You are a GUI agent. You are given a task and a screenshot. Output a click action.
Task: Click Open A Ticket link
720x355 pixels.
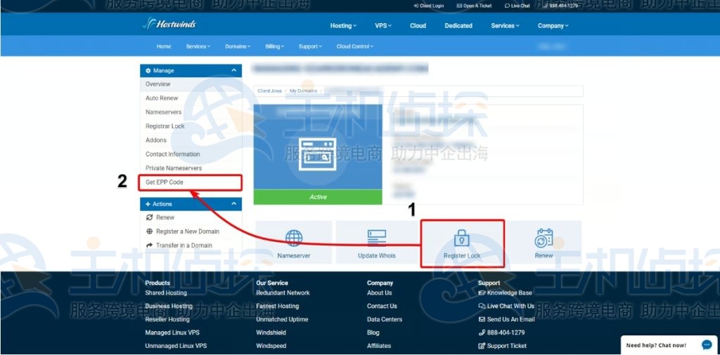tap(475, 6)
